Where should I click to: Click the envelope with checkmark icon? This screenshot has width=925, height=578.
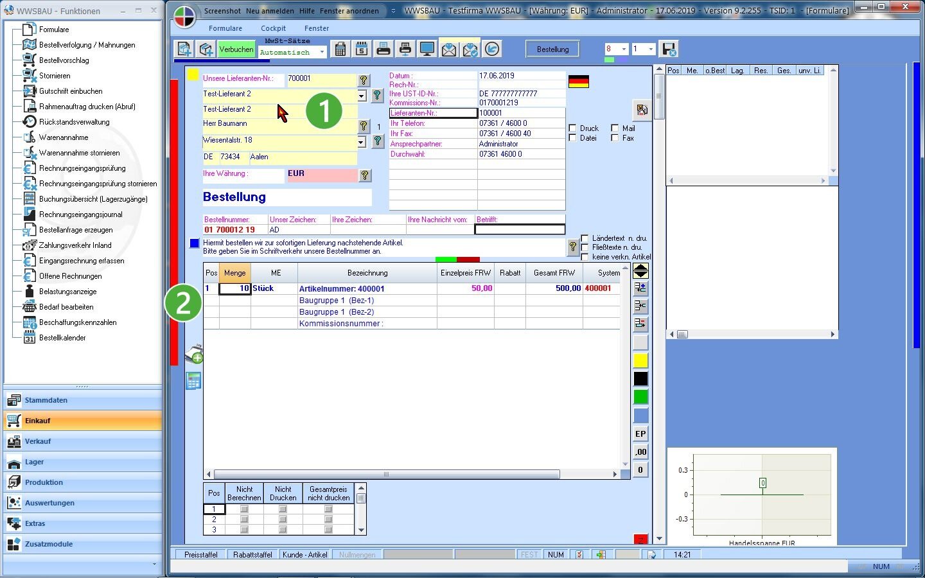click(x=470, y=49)
